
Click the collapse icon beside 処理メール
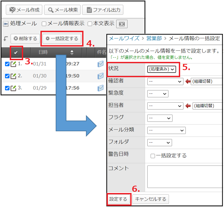pos(6,24)
